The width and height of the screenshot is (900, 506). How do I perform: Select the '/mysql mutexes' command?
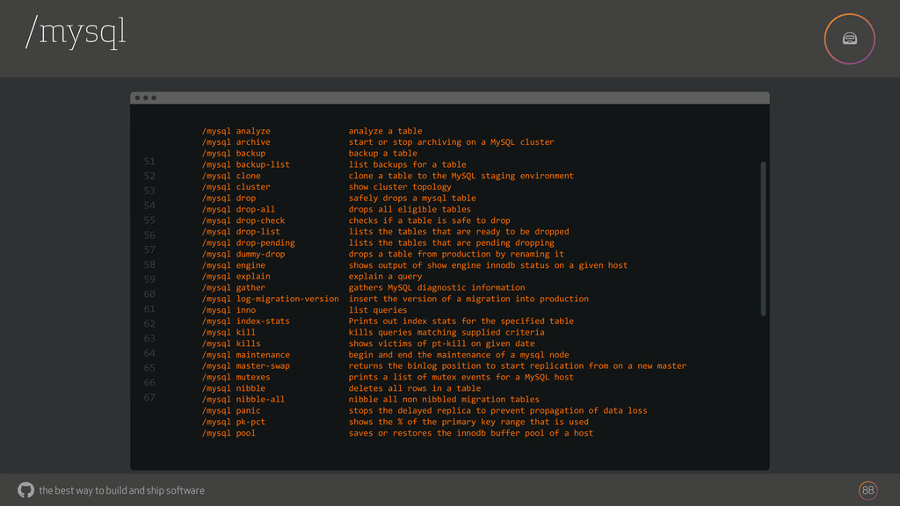point(236,377)
